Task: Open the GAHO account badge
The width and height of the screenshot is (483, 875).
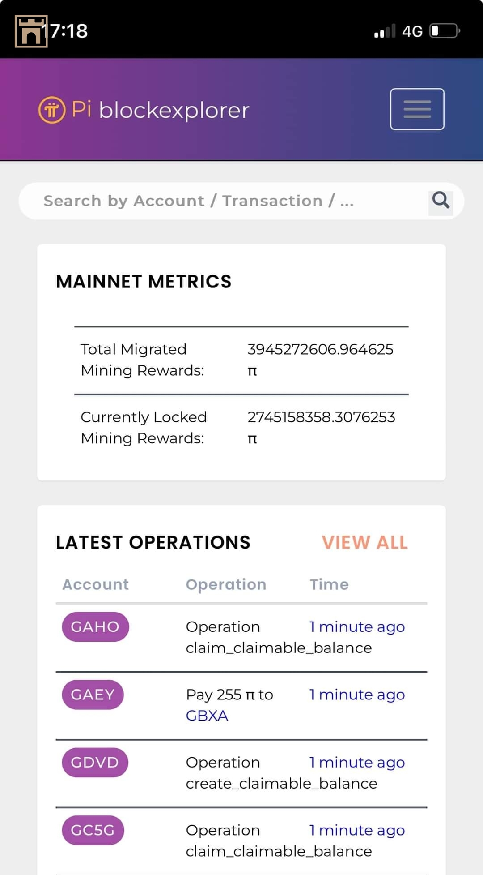Action: point(95,626)
